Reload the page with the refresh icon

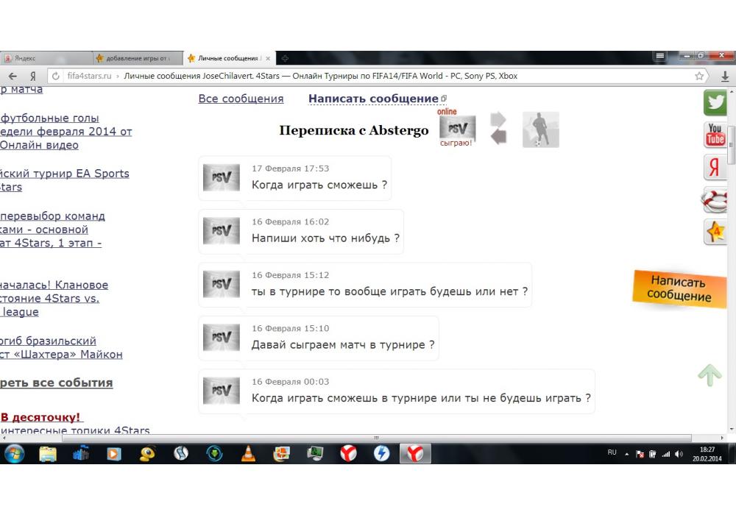click(x=56, y=76)
